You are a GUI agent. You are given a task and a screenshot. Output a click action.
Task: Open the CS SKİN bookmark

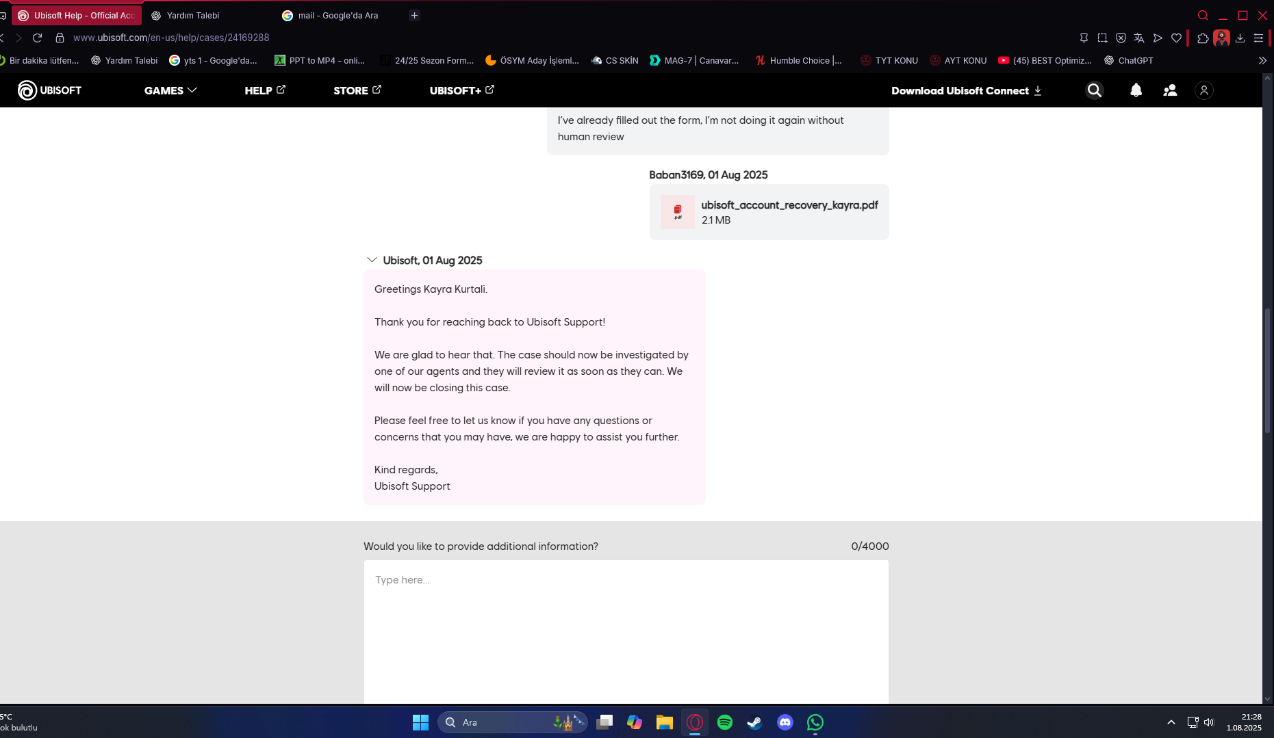(615, 60)
